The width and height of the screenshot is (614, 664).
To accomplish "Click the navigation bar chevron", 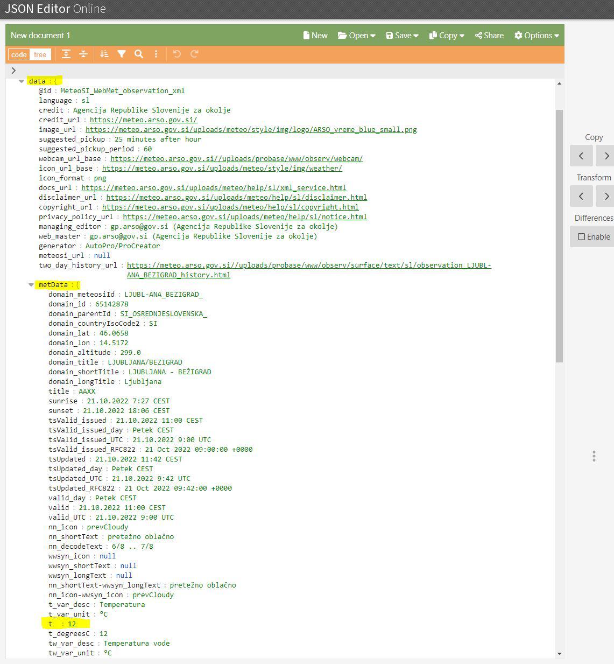I will pos(13,70).
